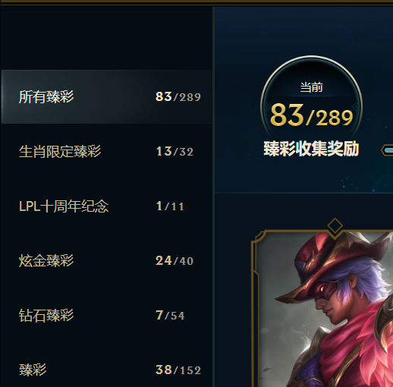Click the 当前 label inside the emblem
Viewport: 393px width, 387px height.
pyautogui.click(x=311, y=87)
